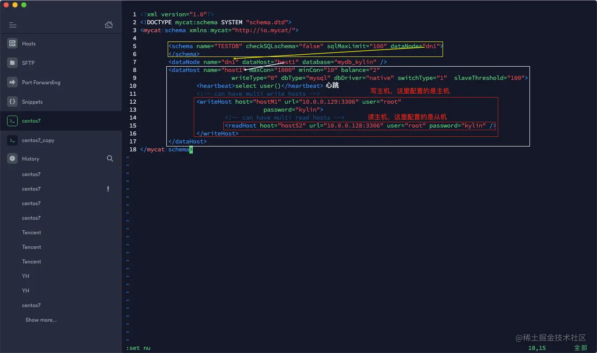
Task: Collapse the sidebar with the hamburger icon
Action: [x=13, y=25]
